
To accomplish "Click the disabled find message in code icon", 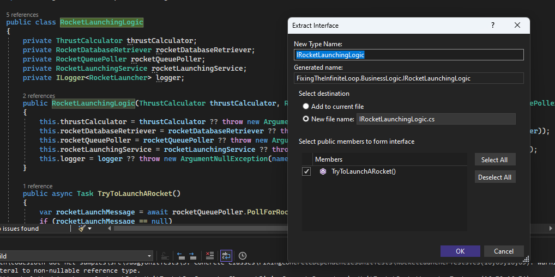I will click(164, 256).
